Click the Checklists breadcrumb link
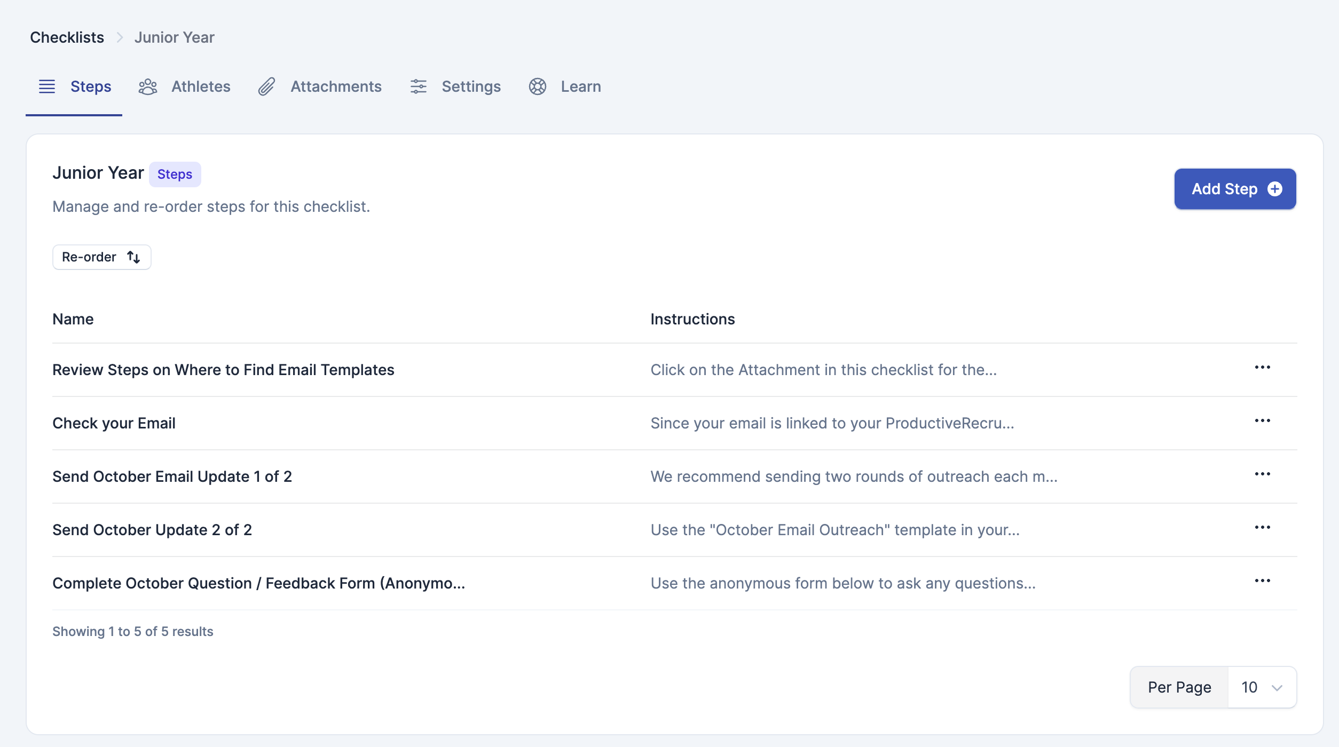Image resolution: width=1339 pixels, height=747 pixels. [67, 37]
